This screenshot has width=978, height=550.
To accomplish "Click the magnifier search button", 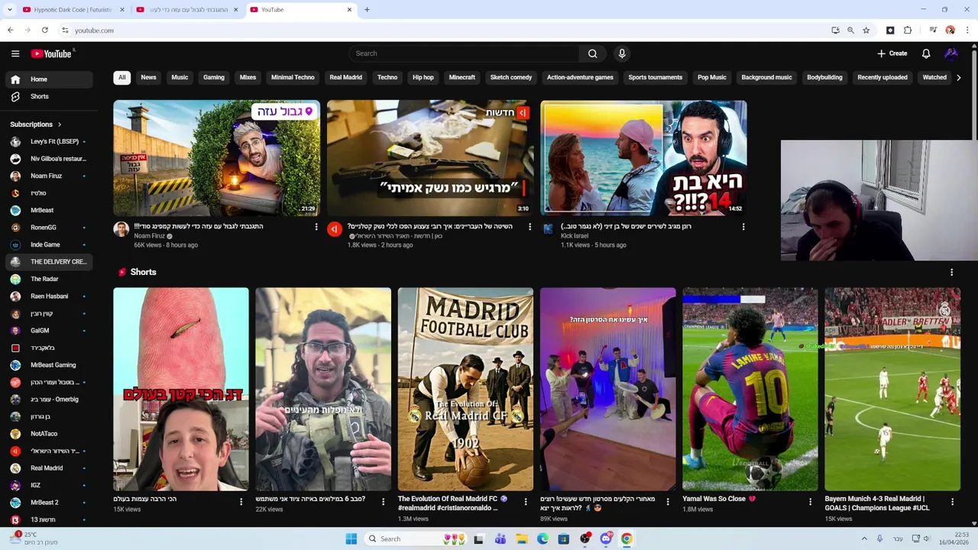I will point(592,53).
